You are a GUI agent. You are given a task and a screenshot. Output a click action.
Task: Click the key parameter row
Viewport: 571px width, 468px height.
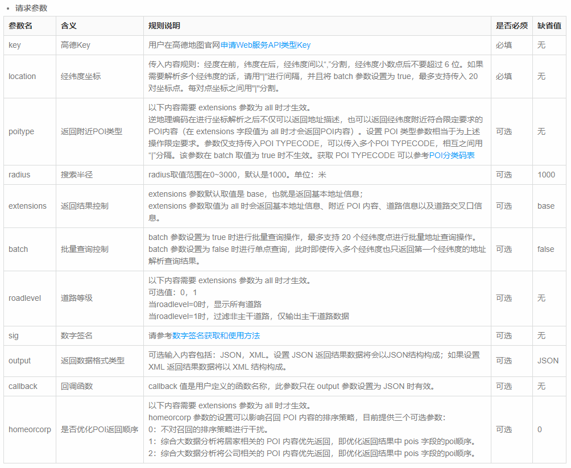coord(15,45)
